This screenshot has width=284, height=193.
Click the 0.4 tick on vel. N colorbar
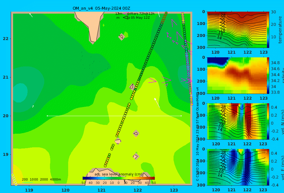[x=274, y=107]
